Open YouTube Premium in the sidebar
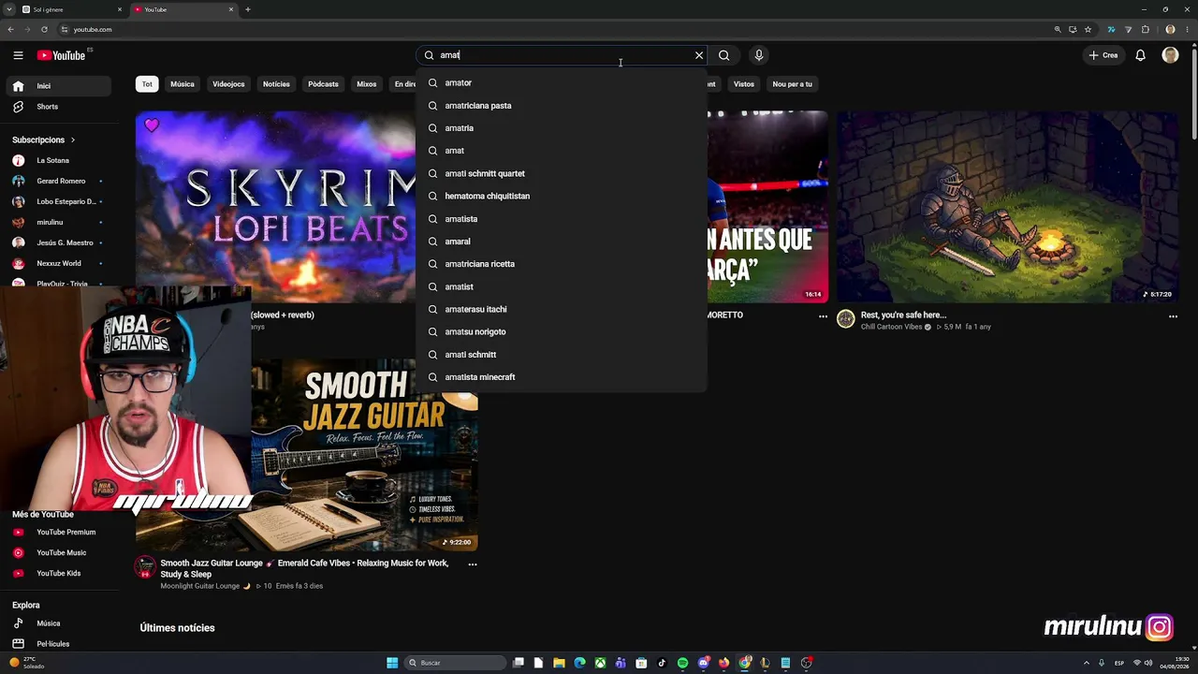This screenshot has height=674, width=1198. click(x=60, y=532)
